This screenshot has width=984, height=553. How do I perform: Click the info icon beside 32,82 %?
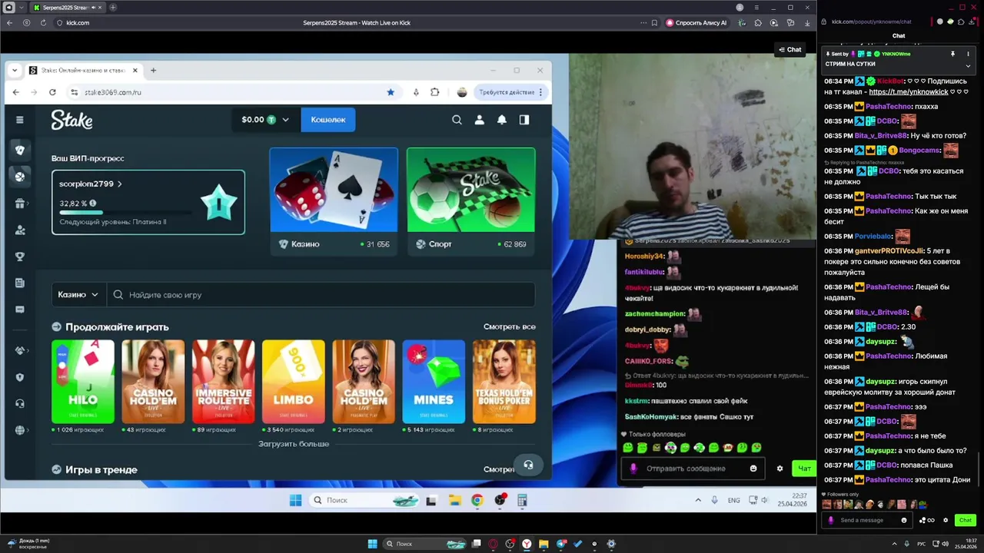coord(93,204)
